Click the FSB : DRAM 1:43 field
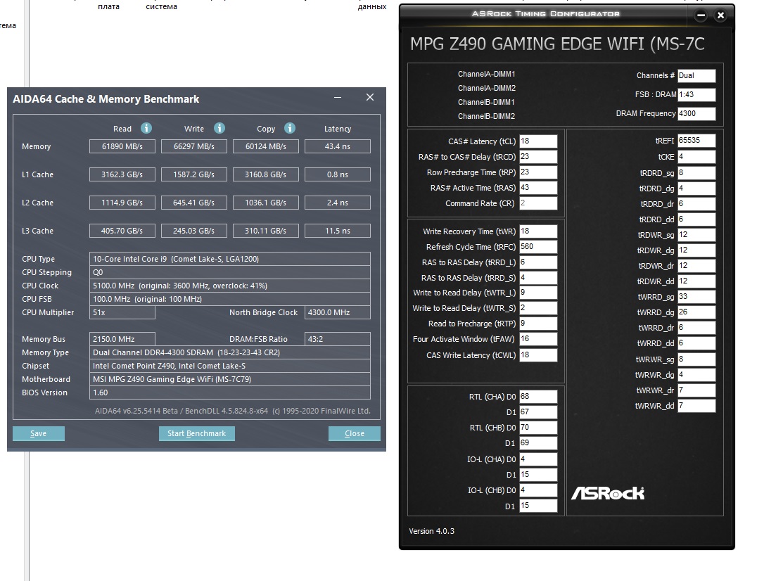 coord(696,94)
